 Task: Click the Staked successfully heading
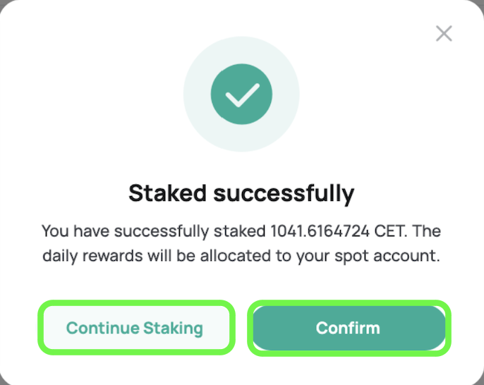coord(241,194)
